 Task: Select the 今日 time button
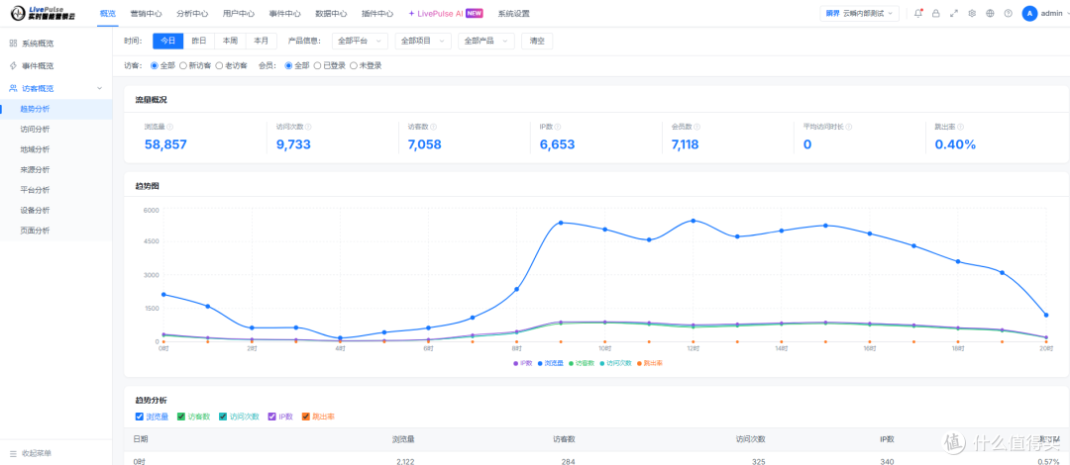167,41
